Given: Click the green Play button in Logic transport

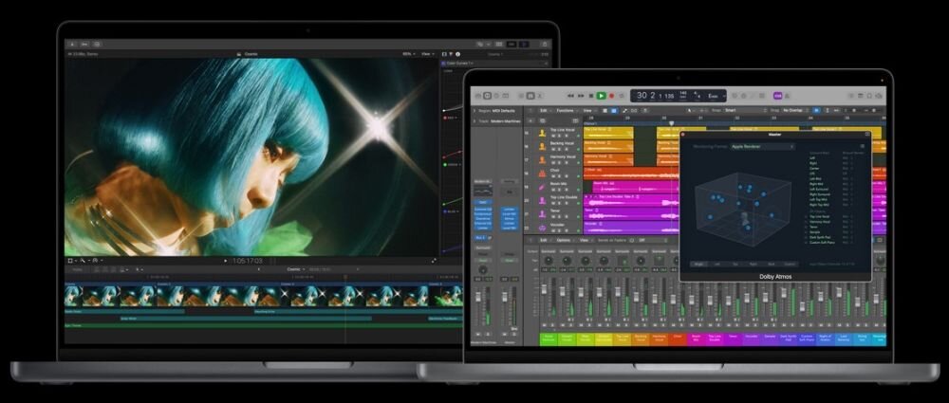Looking at the screenshot, I should (x=601, y=96).
